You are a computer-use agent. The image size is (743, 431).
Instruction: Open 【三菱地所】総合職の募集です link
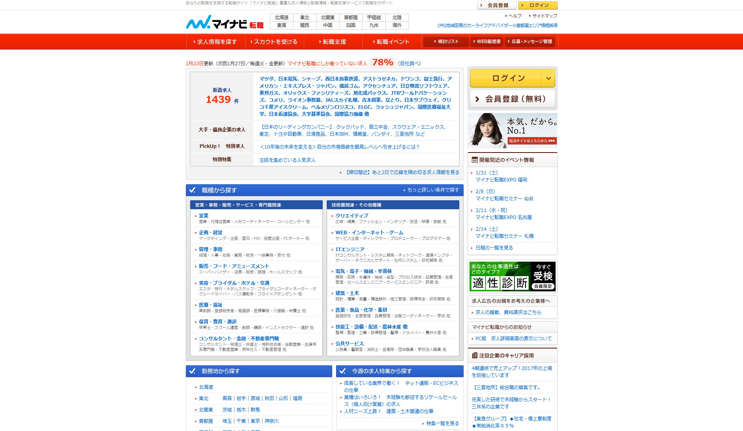click(x=506, y=388)
